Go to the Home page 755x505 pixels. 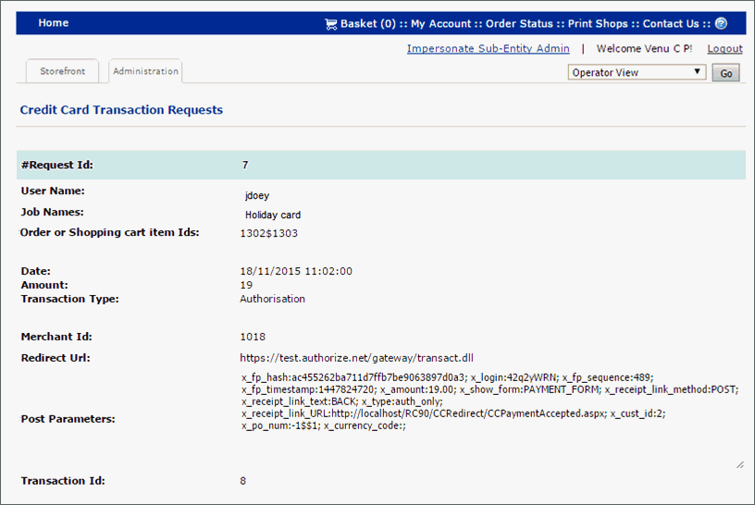(53, 23)
